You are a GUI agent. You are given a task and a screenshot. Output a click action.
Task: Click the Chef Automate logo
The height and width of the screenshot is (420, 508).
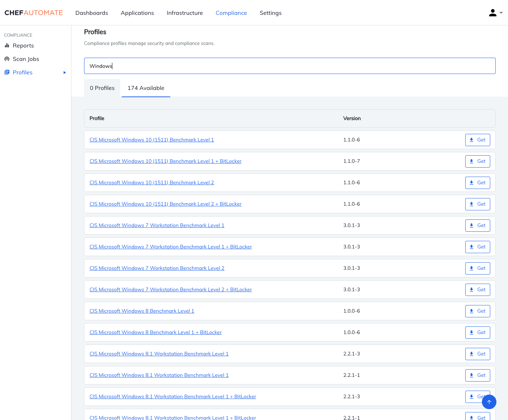[34, 13]
